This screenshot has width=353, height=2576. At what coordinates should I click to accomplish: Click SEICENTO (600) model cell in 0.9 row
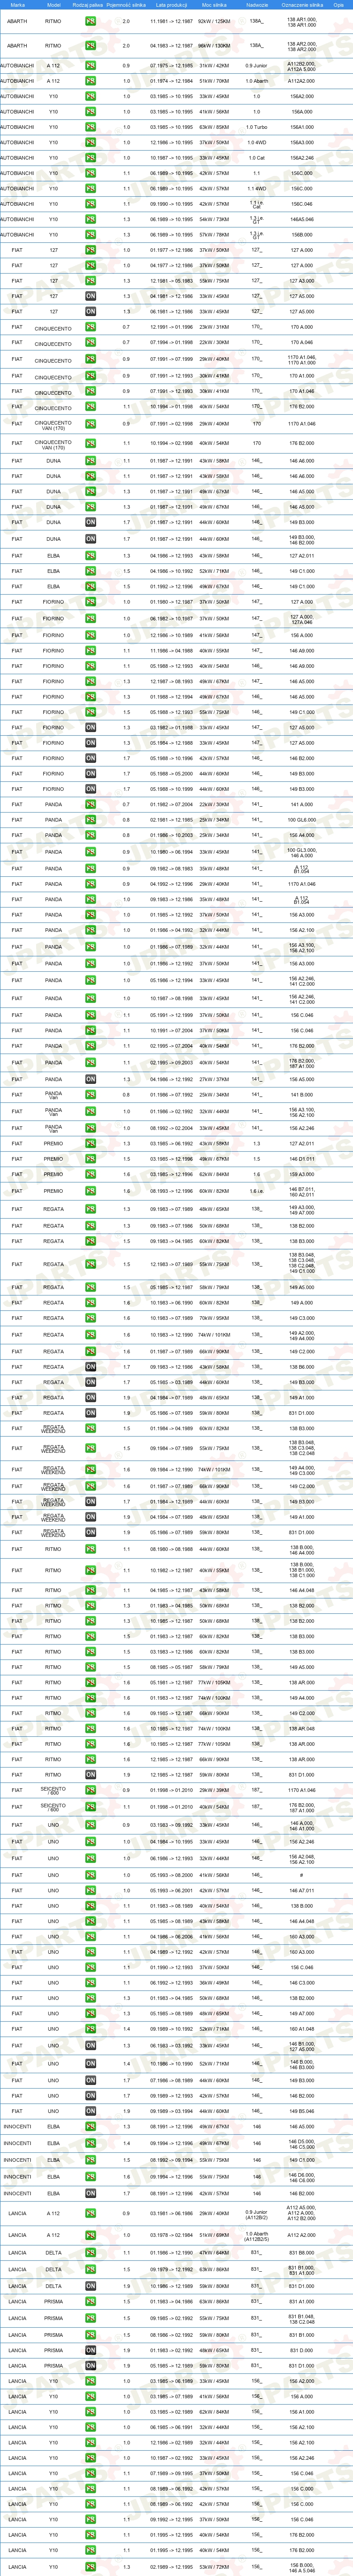tap(53, 1791)
